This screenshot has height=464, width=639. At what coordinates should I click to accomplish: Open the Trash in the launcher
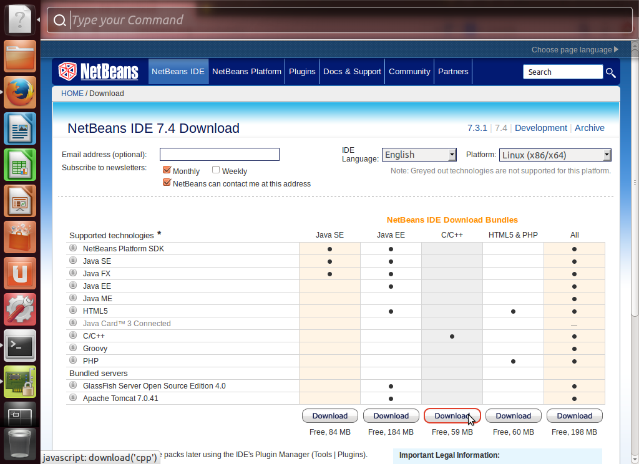click(20, 444)
